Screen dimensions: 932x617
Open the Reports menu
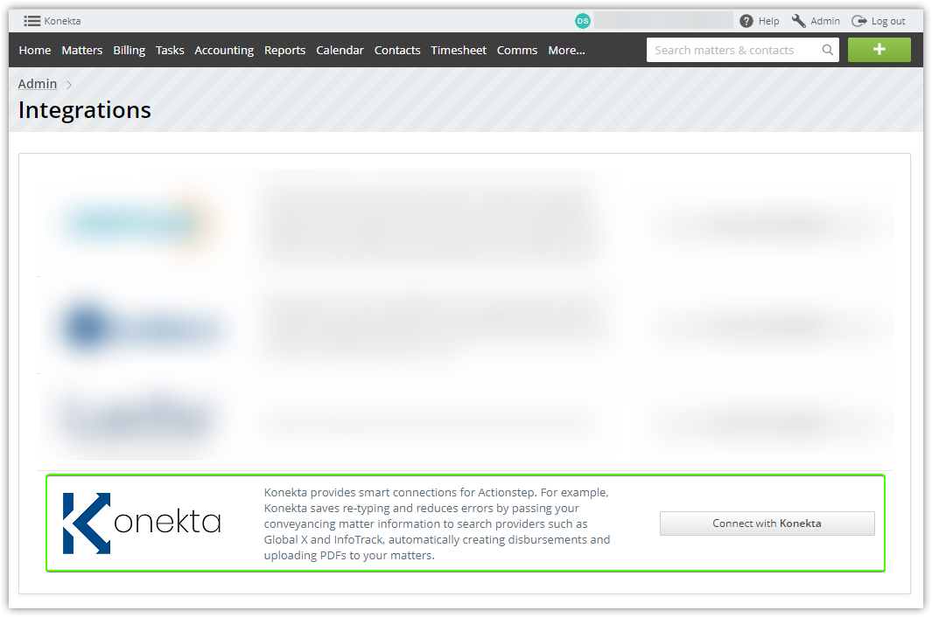[x=284, y=51]
